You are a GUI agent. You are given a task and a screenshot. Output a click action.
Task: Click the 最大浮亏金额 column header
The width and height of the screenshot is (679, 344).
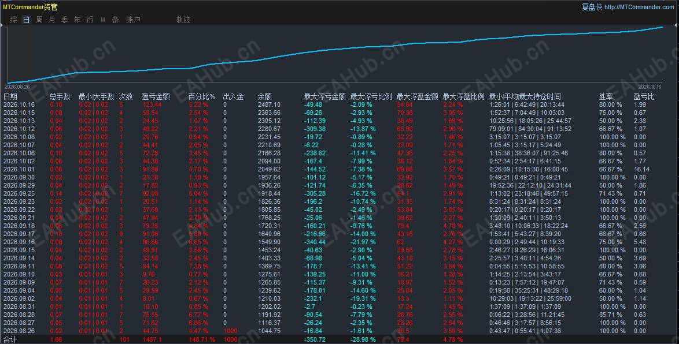[325, 96]
